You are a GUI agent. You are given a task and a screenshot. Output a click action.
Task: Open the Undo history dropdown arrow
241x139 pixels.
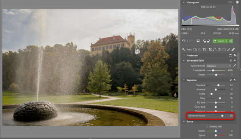tap(187, 41)
